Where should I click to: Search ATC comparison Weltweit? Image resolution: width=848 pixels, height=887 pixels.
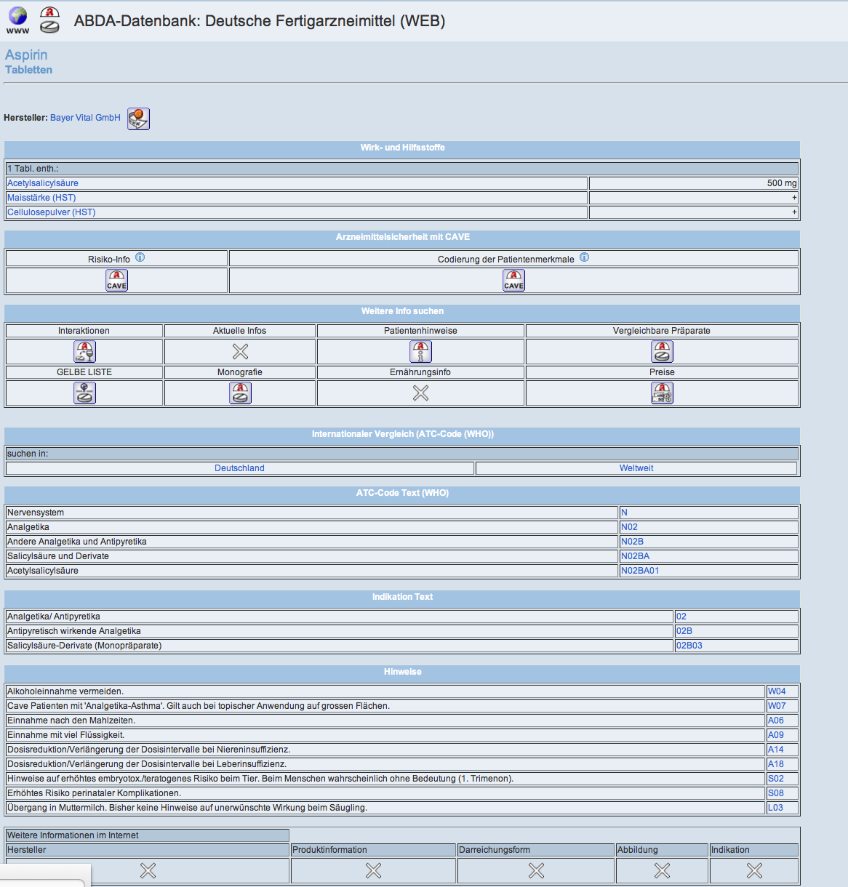click(636, 468)
